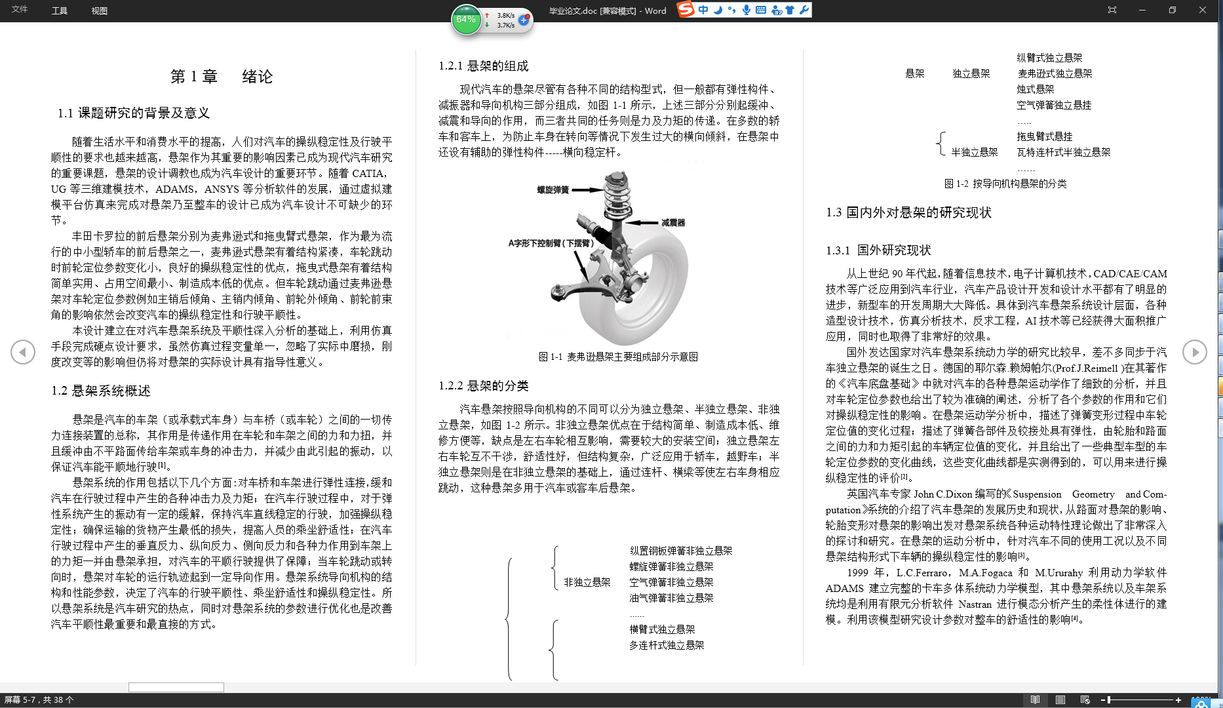Click 空气弹簧非独立悬架 entry
Image resolution: width=1223 pixels, height=708 pixels.
[x=671, y=582]
